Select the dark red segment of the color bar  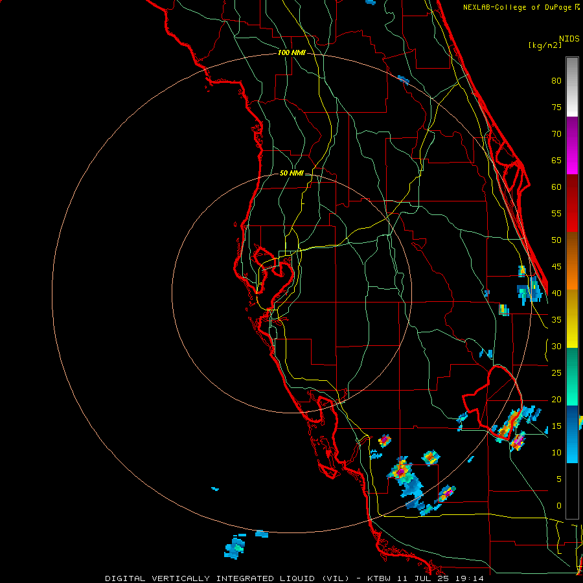572,197
